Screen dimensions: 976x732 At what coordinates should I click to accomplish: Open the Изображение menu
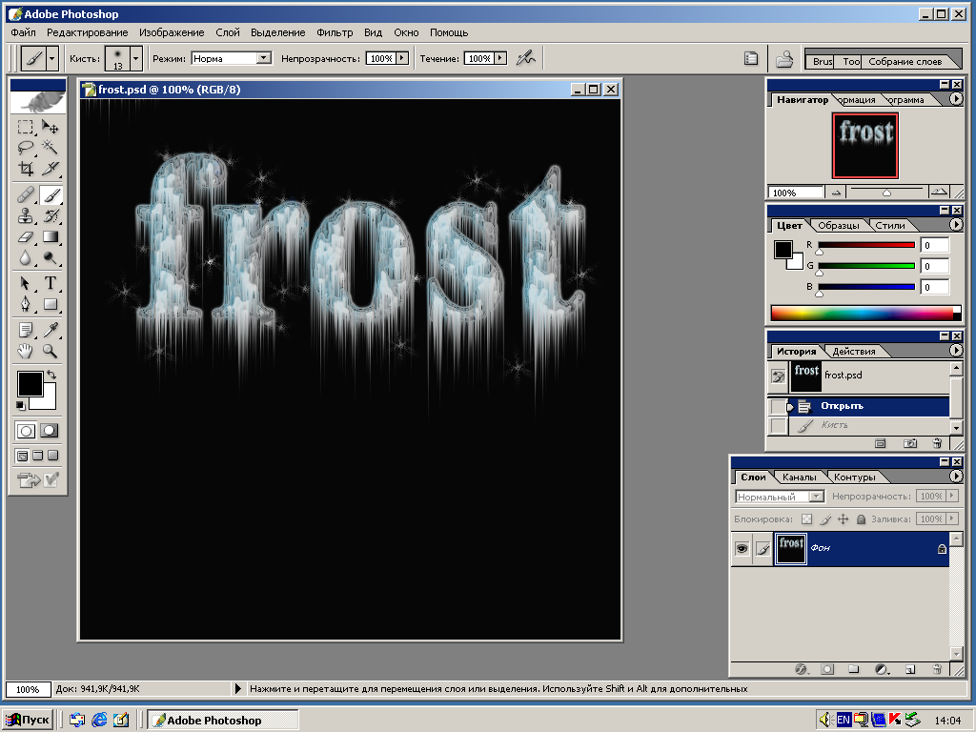[172, 32]
